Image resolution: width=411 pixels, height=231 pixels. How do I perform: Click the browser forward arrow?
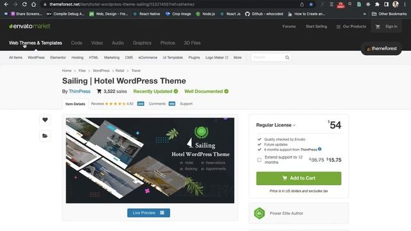coord(15,4)
